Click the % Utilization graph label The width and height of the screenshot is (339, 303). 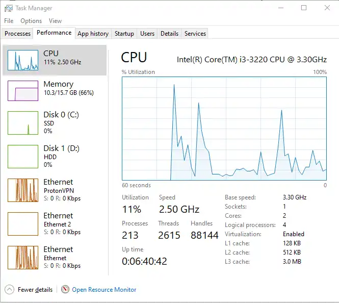click(x=138, y=72)
